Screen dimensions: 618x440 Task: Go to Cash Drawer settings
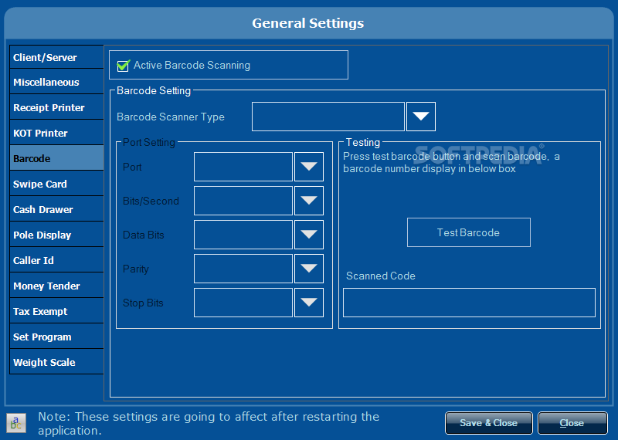(x=56, y=209)
